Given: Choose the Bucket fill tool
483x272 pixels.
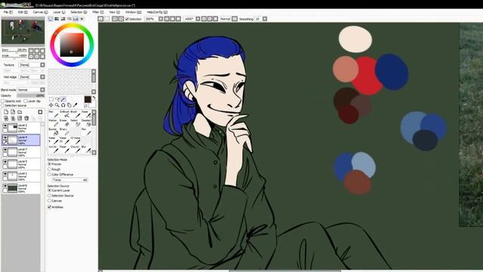Looking at the screenshot, I should [54, 131].
